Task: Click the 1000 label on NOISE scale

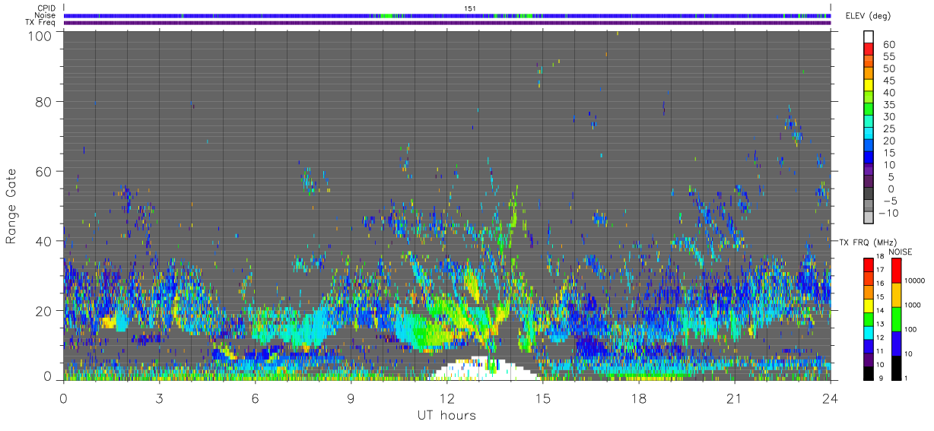Action: pyautogui.click(x=913, y=304)
